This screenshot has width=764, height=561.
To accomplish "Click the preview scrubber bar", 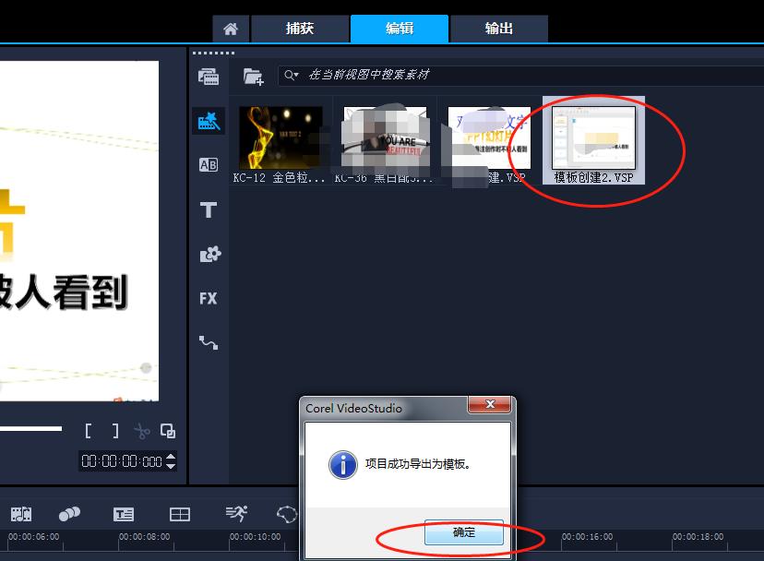I will (x=30, y=429).
